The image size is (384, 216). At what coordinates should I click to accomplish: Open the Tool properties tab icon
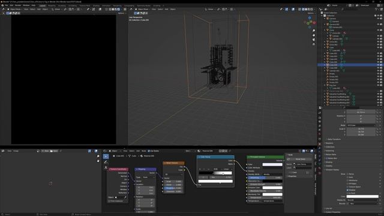tap(320, 113)
